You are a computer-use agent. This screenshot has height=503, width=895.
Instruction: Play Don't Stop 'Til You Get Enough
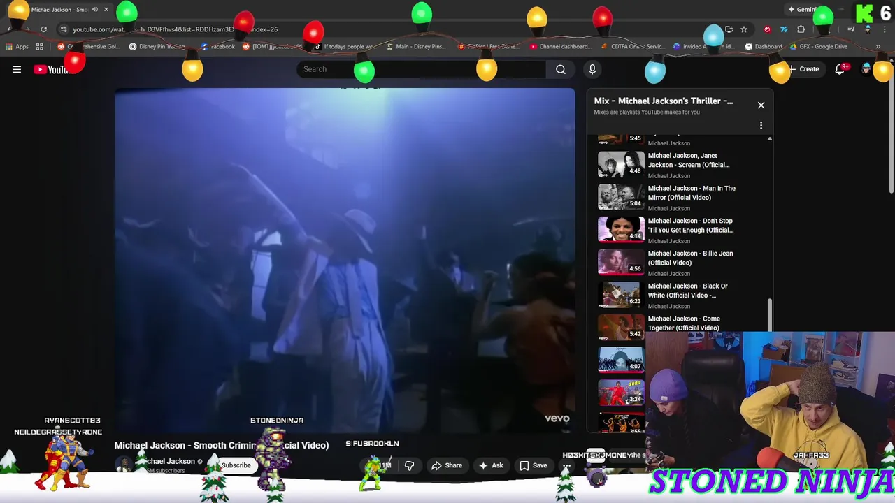pyautogui.click(x=691, y=225)
